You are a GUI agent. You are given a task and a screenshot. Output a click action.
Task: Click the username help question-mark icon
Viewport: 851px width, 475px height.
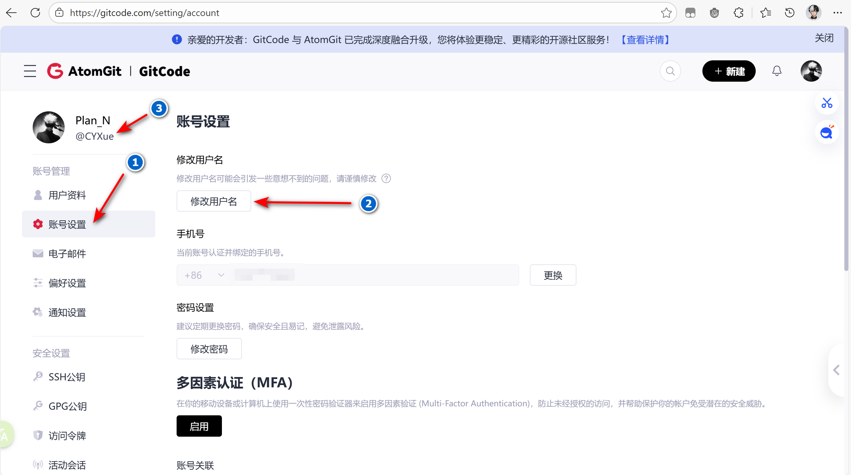pyautogui.click(x=386, y=179)
